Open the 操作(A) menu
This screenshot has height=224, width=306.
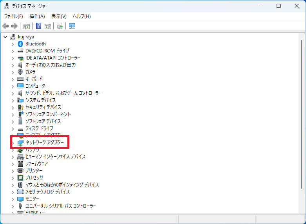(x=37, y=16)
